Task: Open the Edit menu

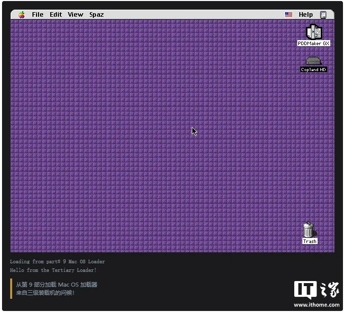Action: click(56, 15)
